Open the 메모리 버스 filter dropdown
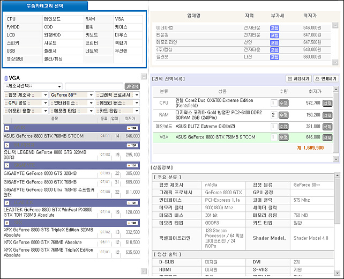 pyautogui.click(x=117, y=103)
